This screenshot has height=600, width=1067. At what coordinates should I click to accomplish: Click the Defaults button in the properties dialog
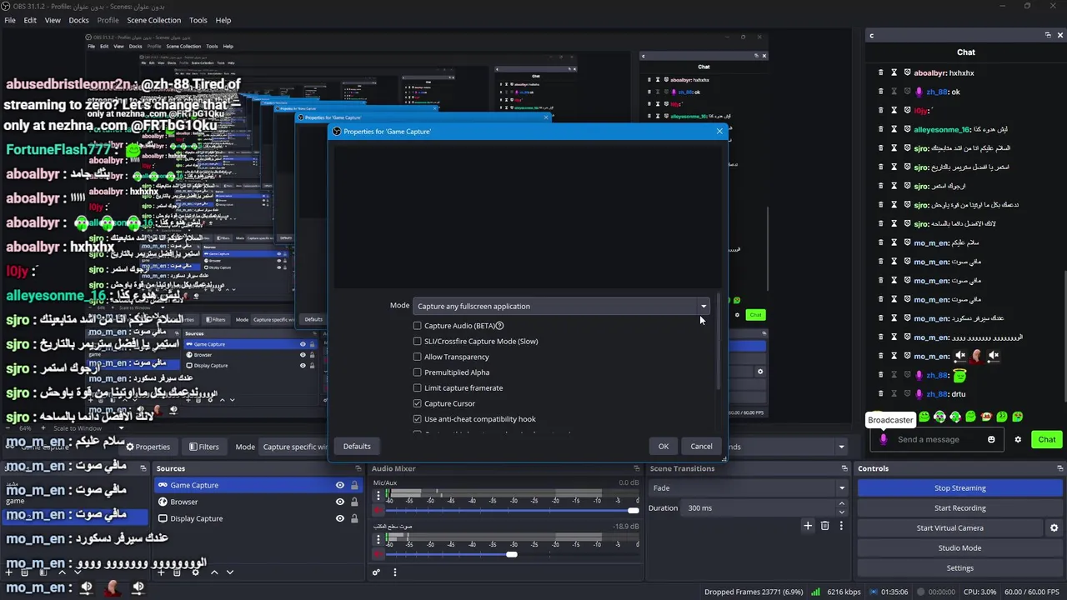click(357, 446)
